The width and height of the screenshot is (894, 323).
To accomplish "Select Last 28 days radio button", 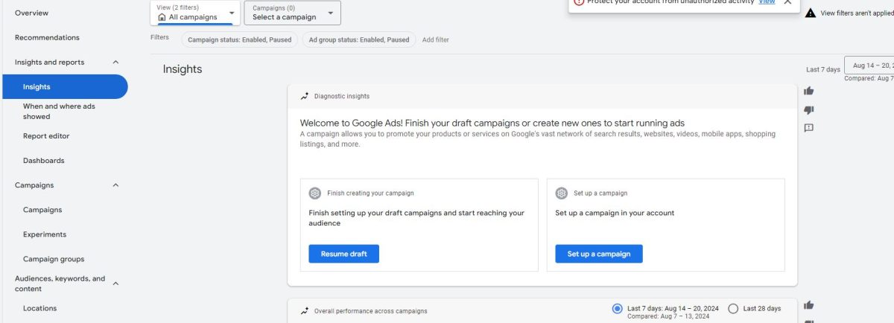I will (x=733, y=308).
